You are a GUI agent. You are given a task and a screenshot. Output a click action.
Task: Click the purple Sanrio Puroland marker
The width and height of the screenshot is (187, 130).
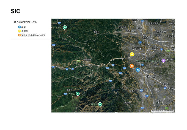coord(163,60)
